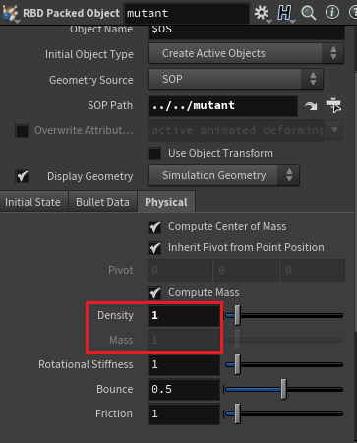Click the node name field mutant

[x=186, y=13]
